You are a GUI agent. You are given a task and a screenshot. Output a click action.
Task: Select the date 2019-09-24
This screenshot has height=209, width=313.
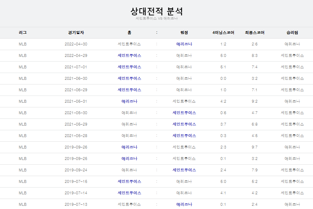(x=76, y=170)
